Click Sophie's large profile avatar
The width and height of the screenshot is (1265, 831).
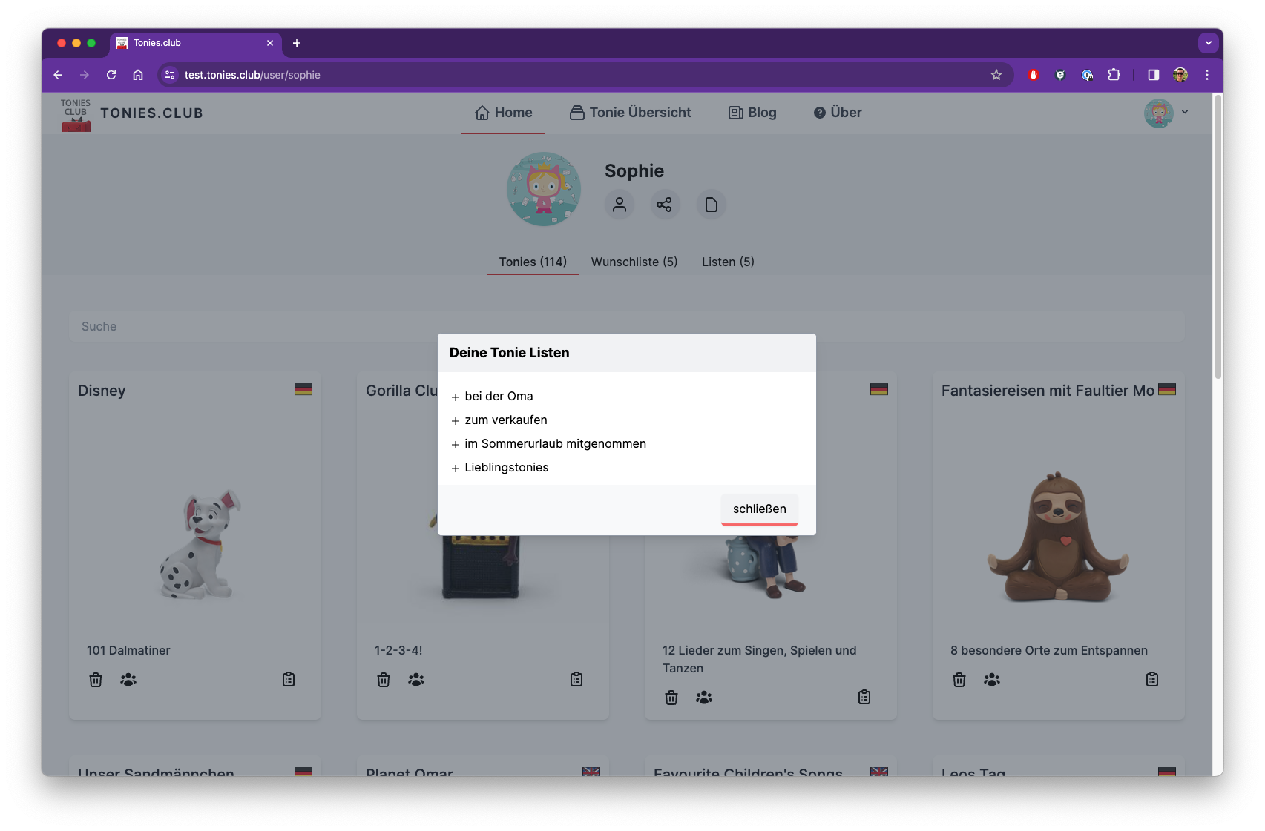[x=544, y=189]
